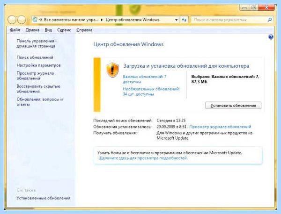Click Щелкните здесь для просмотра подробностей link
Image resolution: width=281 pixels, height=214 pixels.
click(143, 158)
